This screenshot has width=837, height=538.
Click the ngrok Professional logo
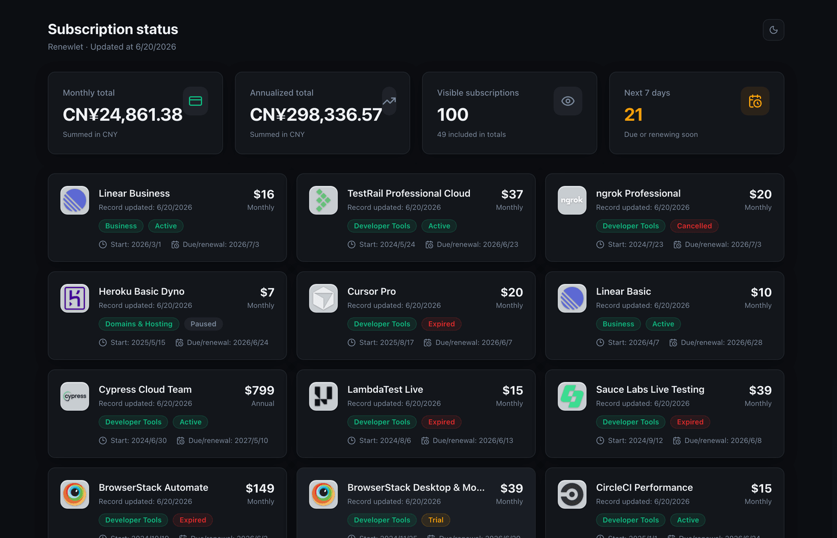[572, 200]
